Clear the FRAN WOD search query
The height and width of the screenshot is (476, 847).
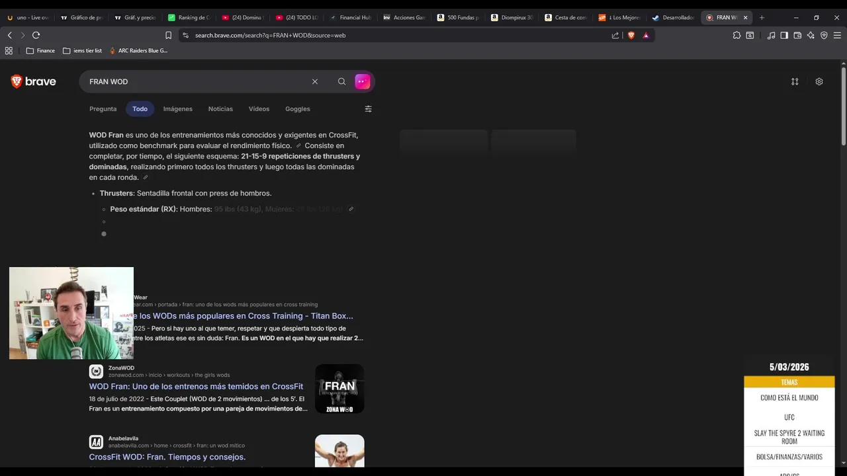click(315, 81)
